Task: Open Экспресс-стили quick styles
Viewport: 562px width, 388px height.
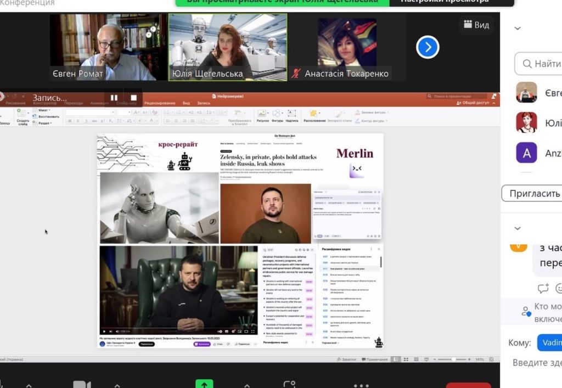Action: (339, 116)
